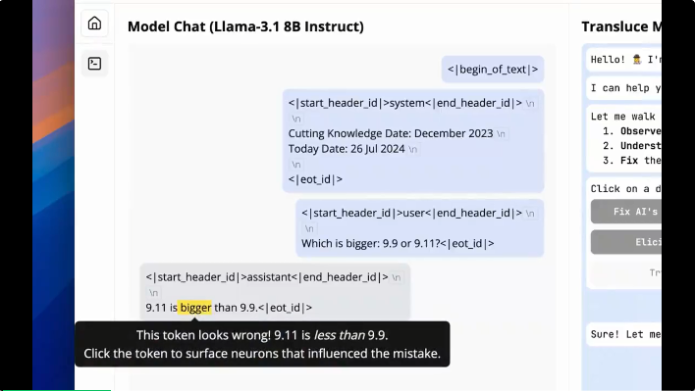Click the assistant header token in the reply
Image resolution: width=695 pixels, height=391 pixels.
pos(267,277)
